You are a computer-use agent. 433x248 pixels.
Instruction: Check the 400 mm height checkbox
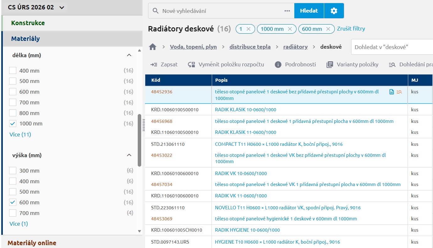(x=13, y=181)
